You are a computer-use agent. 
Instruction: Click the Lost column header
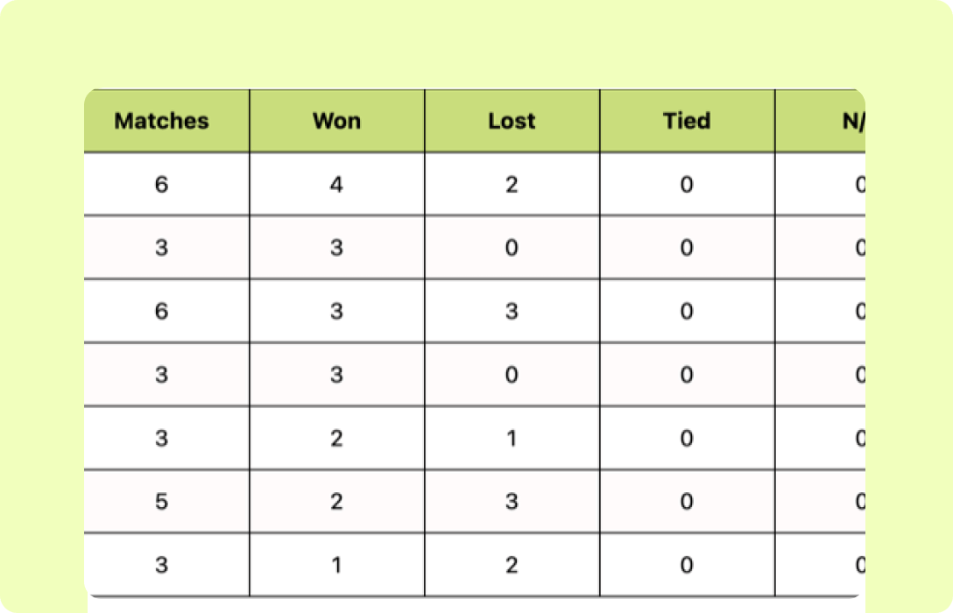point(512,121)
